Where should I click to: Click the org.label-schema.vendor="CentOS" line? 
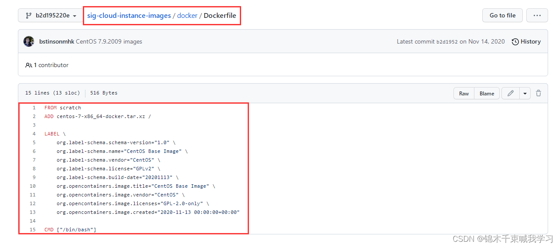pyautogui.click(x=109, y=160)
